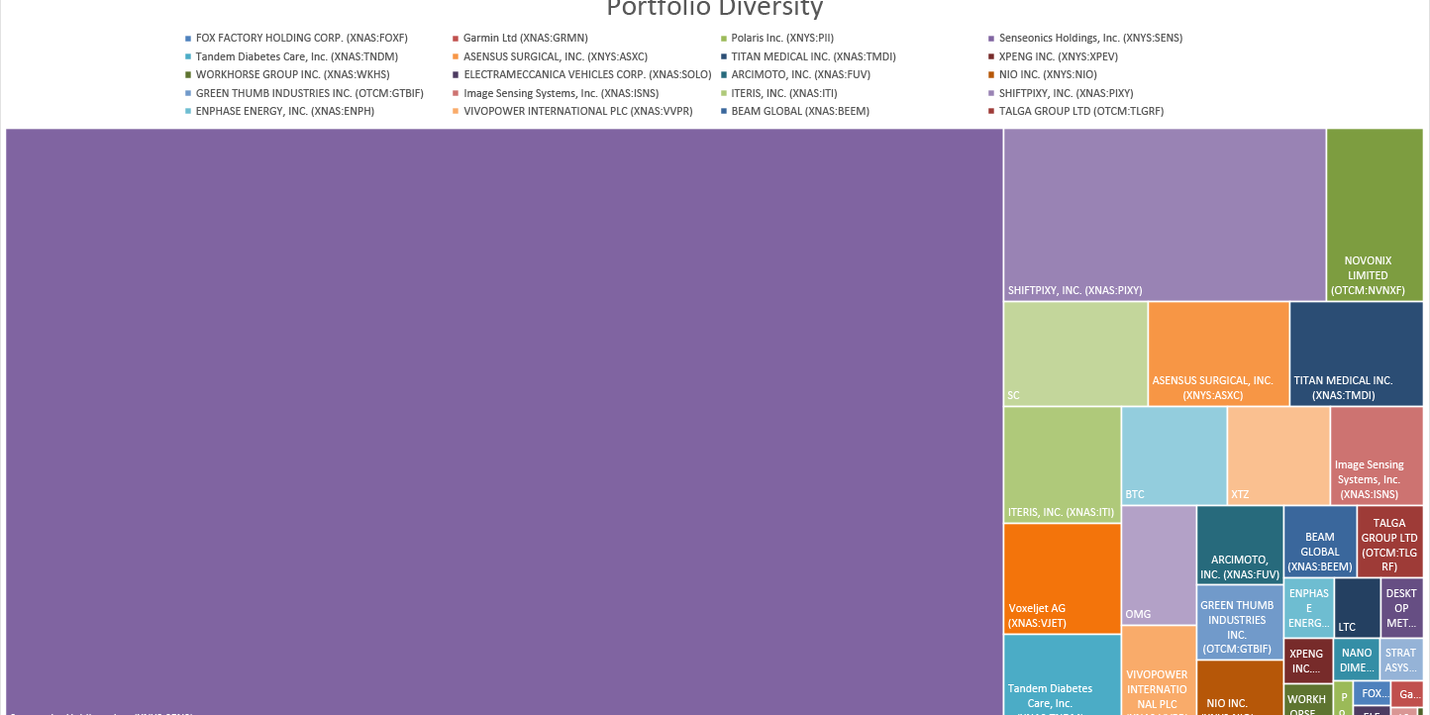Select the XTZ peach-colored tile
This screenshot has width=1430, height=715.
tap(1277, 456)
